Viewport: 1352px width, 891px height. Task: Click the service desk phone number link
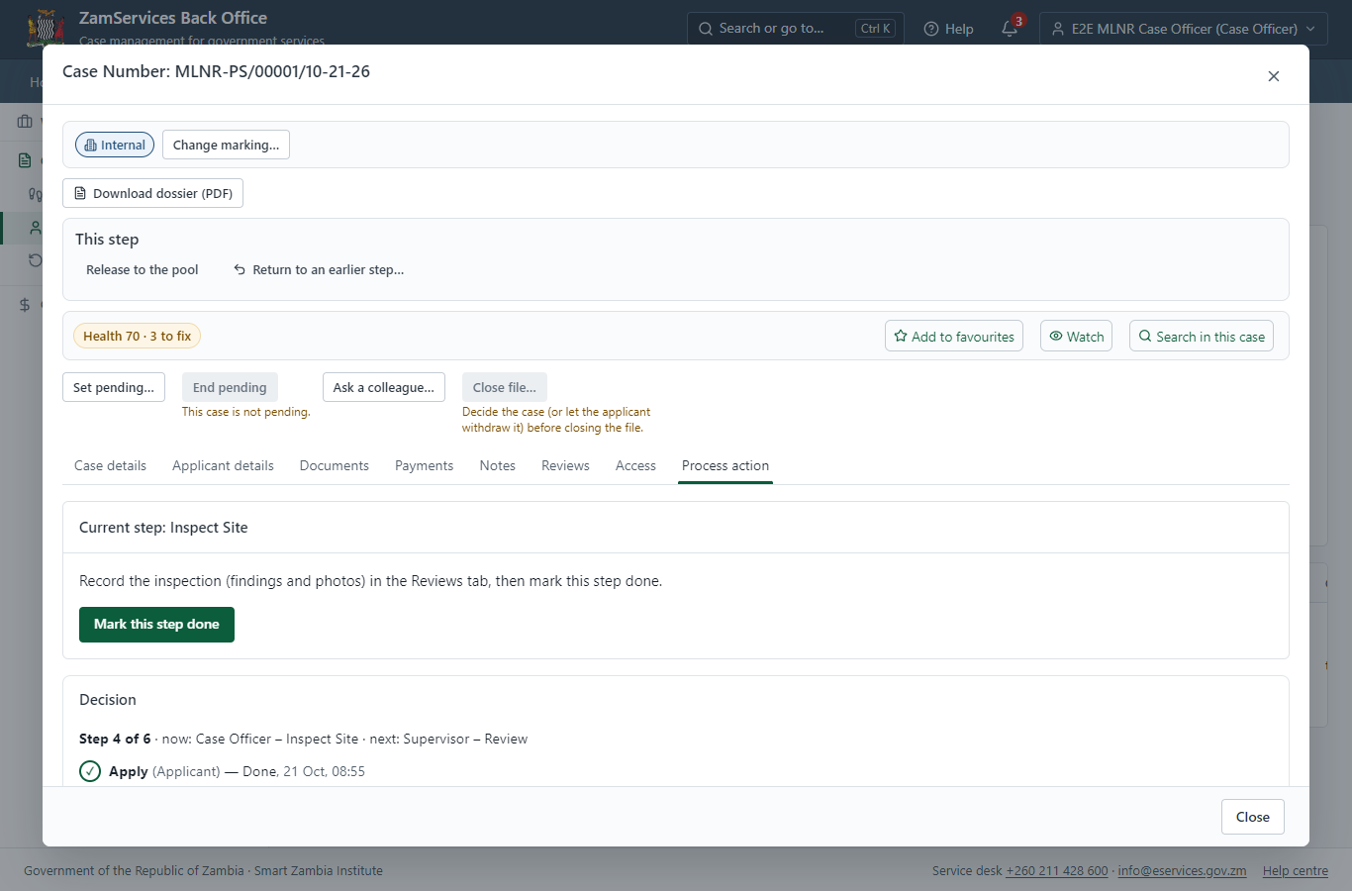(1057, 871)
